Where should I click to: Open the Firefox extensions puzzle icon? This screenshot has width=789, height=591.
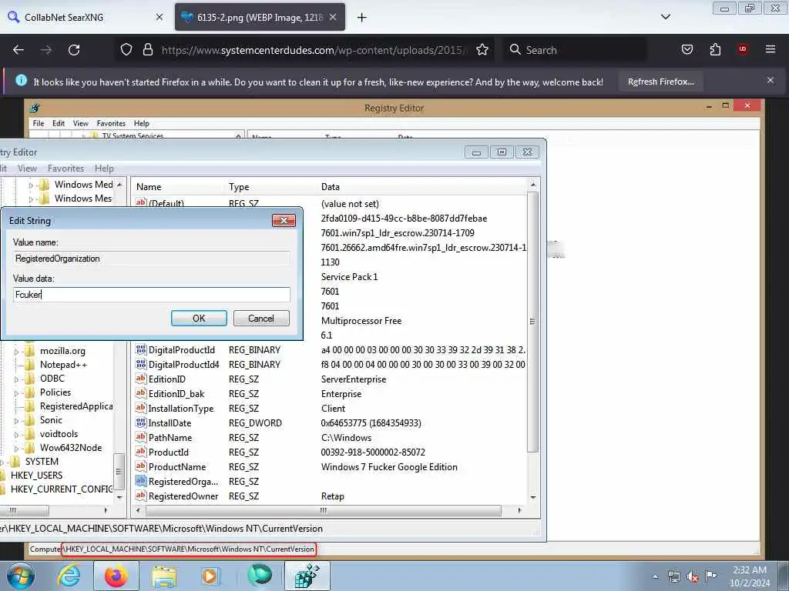(x=715, y=50)
